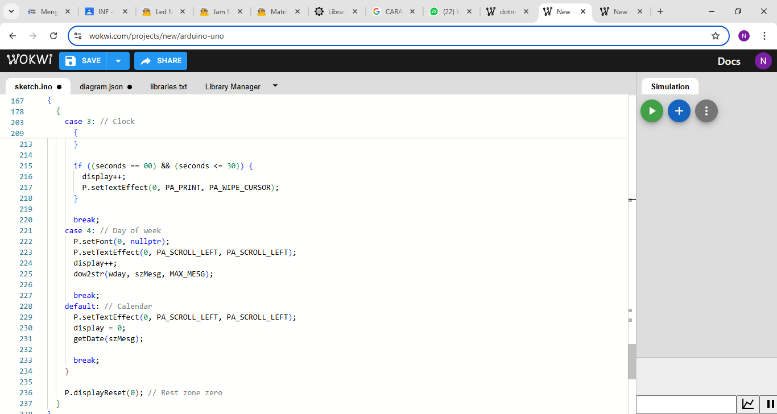Close the last 'New' browser tab
Viewport: 777px width, 414px height.
(x=640, y=11)
